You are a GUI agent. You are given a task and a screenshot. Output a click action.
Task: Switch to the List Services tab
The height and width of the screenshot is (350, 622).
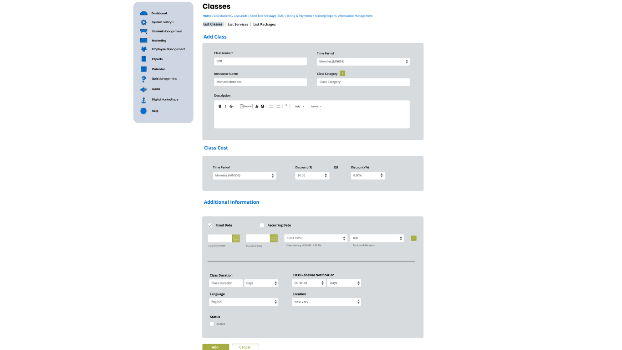[x=238, y=25]
